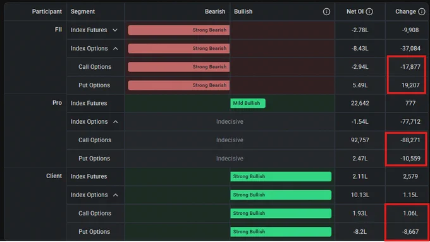Select Strong Bearish bar for FII Index Futures
The height and width of the screenshot is (242, 430).
tap(179, 30)
